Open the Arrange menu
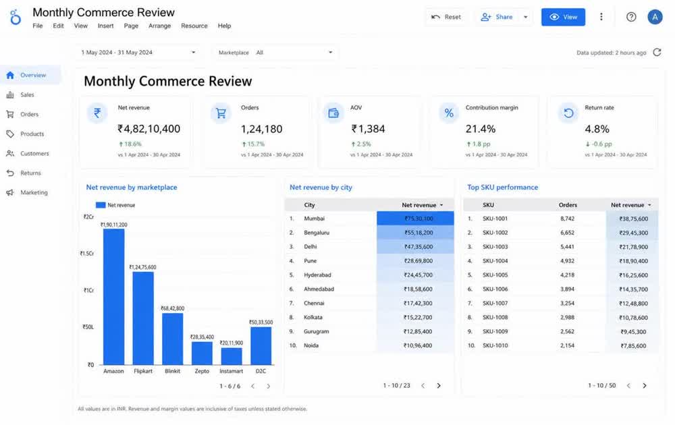The width and height of the screenshot is (675, 425). click(160, 26)
